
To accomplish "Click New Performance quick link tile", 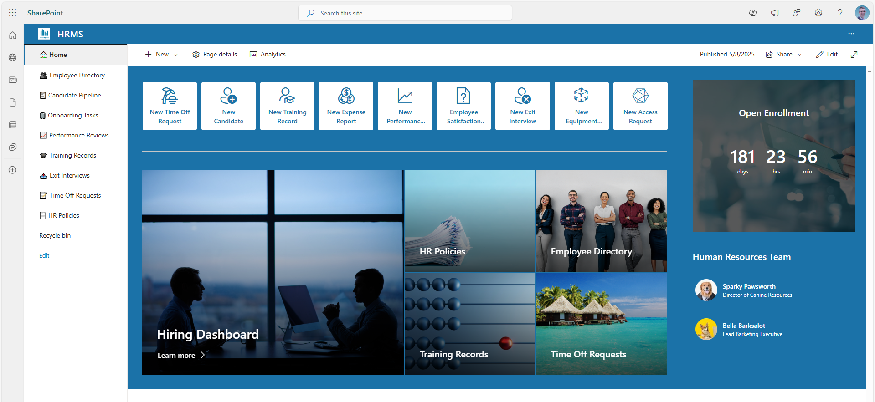I will (x=405, y=106).
